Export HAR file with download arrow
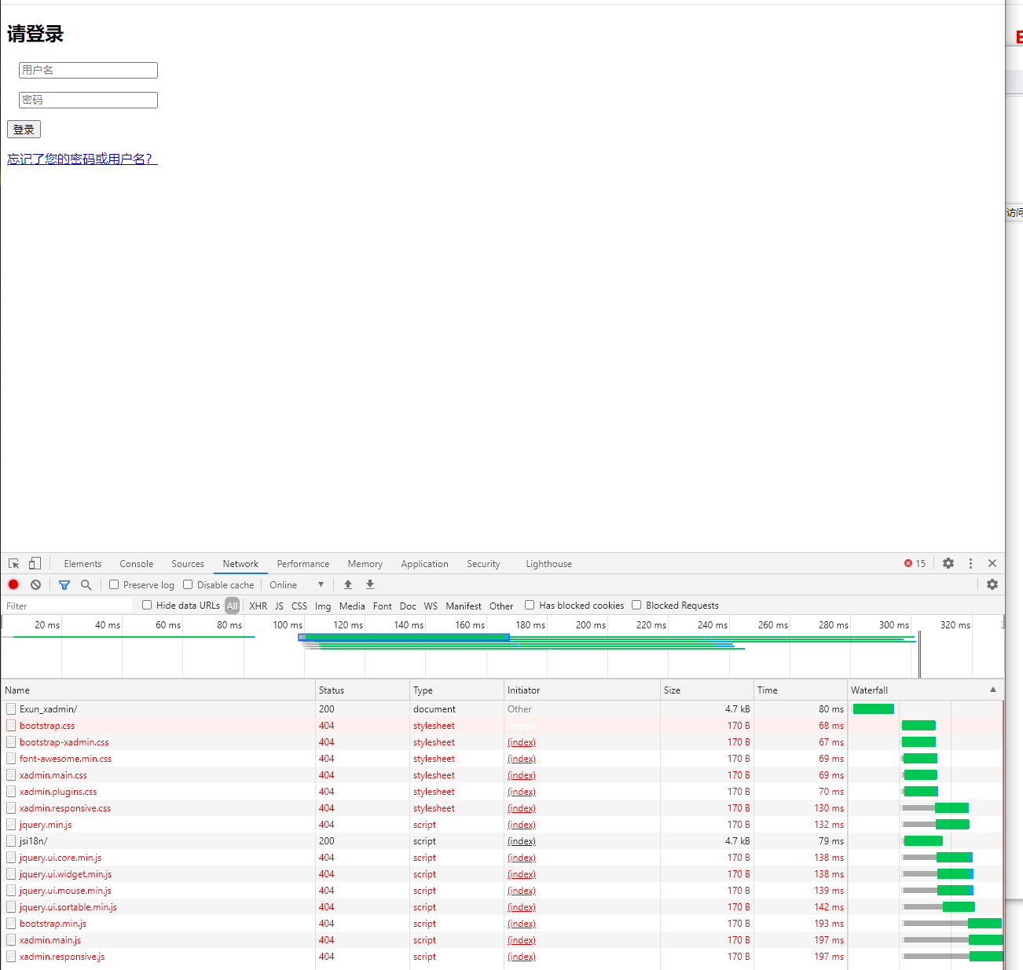Image resolution: width=1023 pixels, height=970 pixels. [x=370, y=584]
